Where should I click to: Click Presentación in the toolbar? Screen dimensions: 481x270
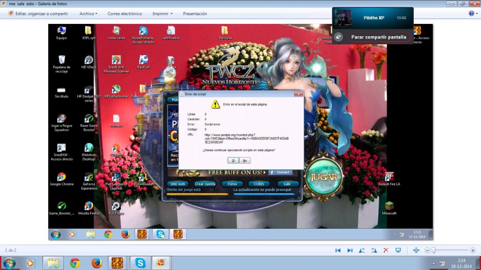pos(195,14)
